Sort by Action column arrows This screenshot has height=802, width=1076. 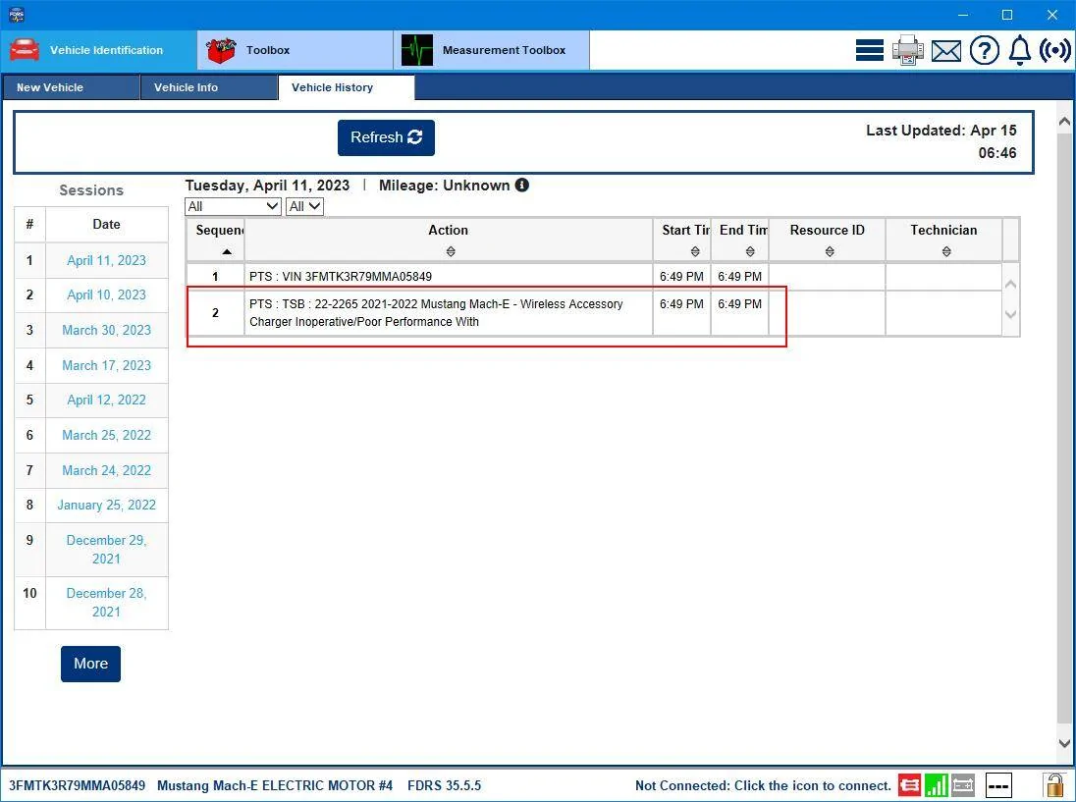tap(451, 251)
